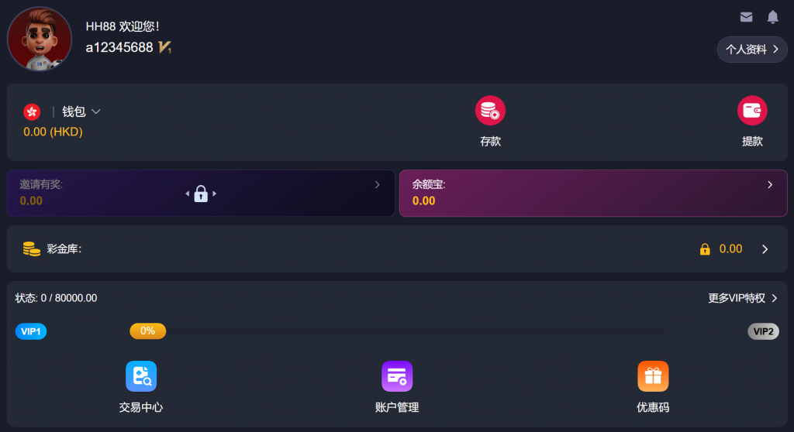Open the 交易中心 transaction center icon
Screen dimensions: 794x432
[x=141, y=375]
